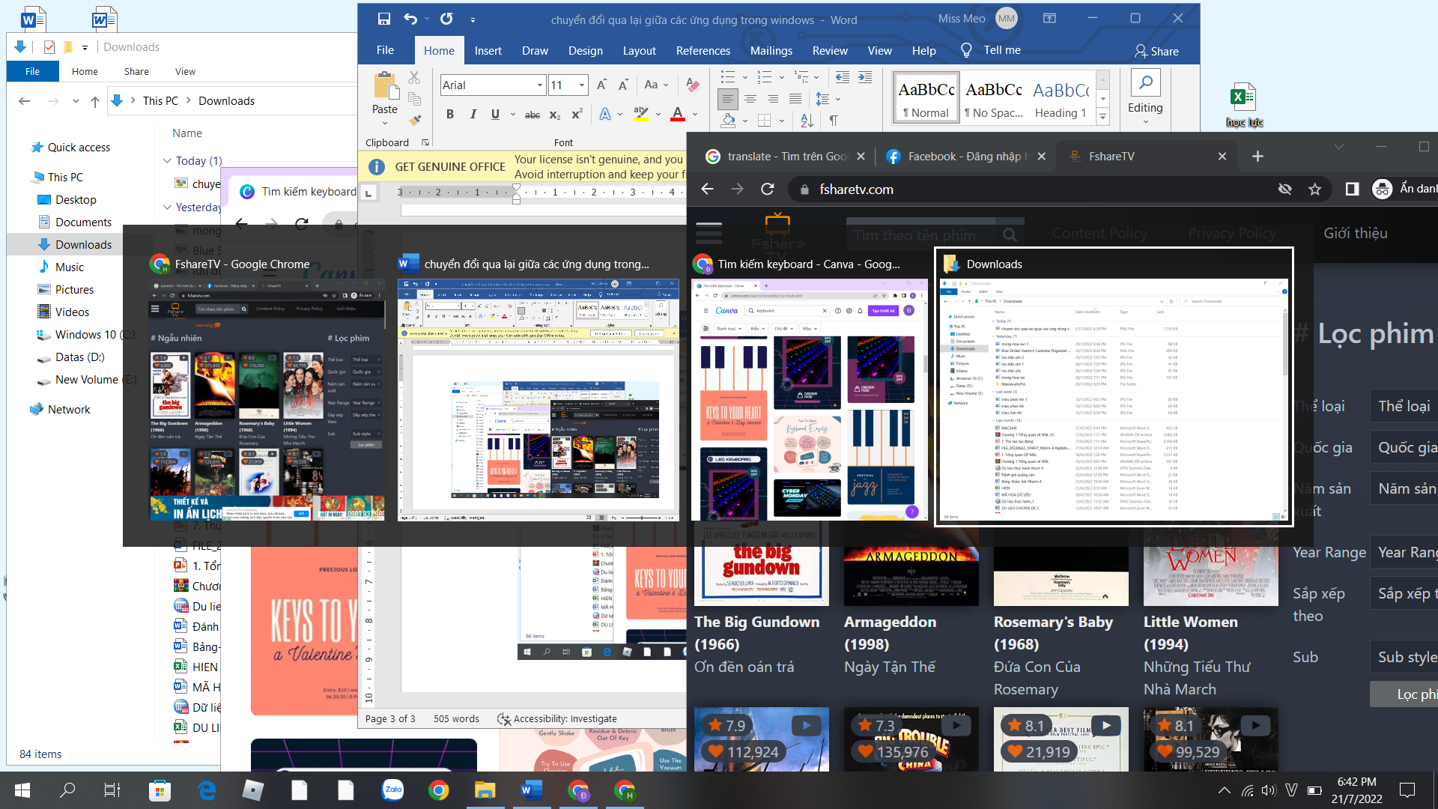Click Decrease Indent icon in Word

tap(843, 77)
